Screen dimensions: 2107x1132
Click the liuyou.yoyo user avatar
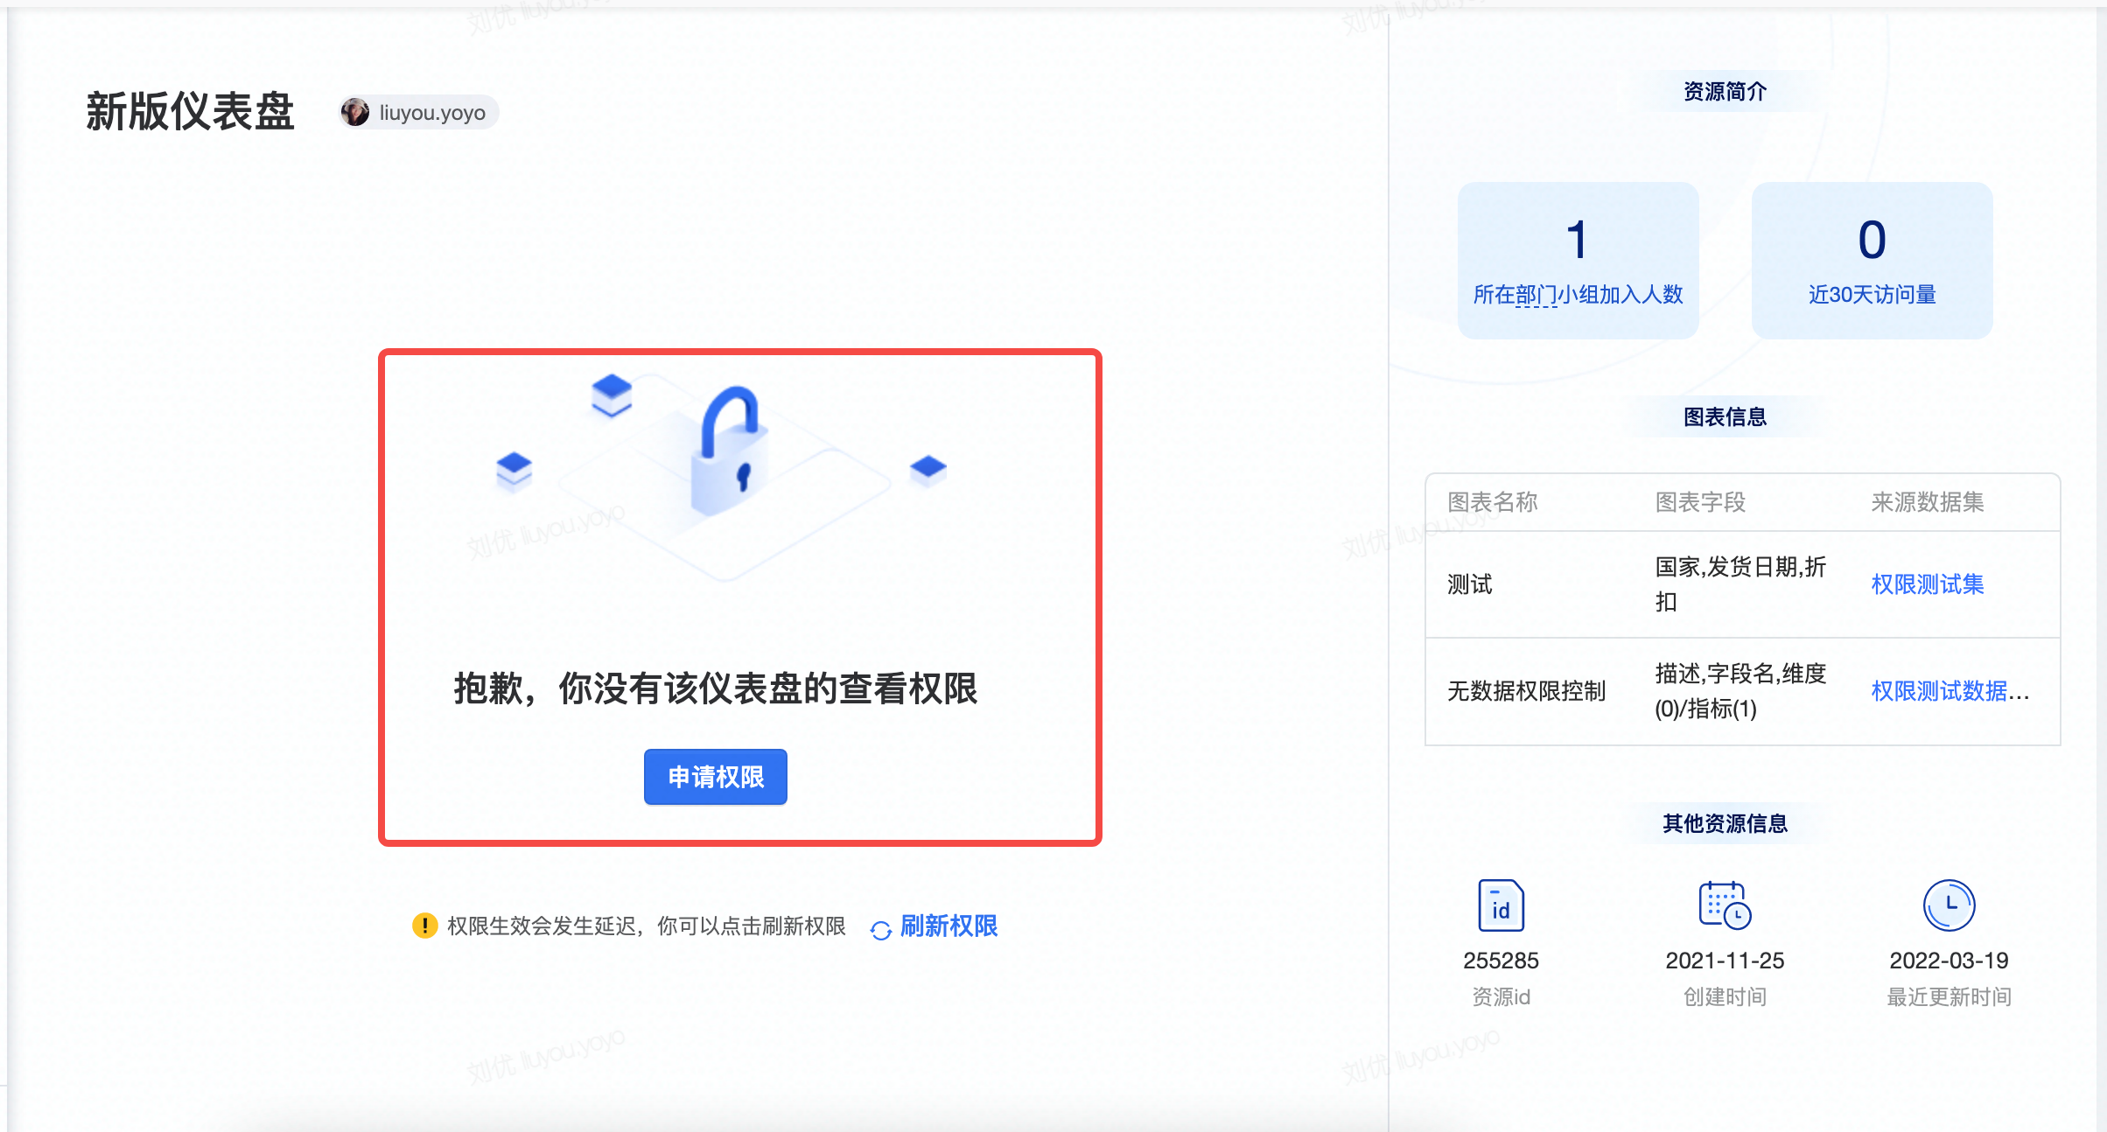point(354,113)
